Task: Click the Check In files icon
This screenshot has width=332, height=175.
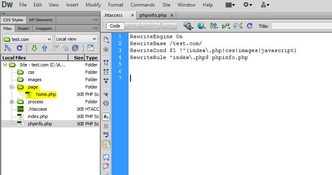Action: tap(65, 48)
